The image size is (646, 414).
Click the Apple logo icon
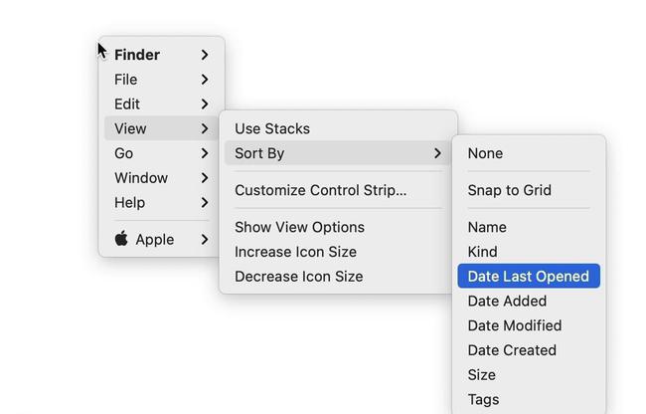point(121,239)
